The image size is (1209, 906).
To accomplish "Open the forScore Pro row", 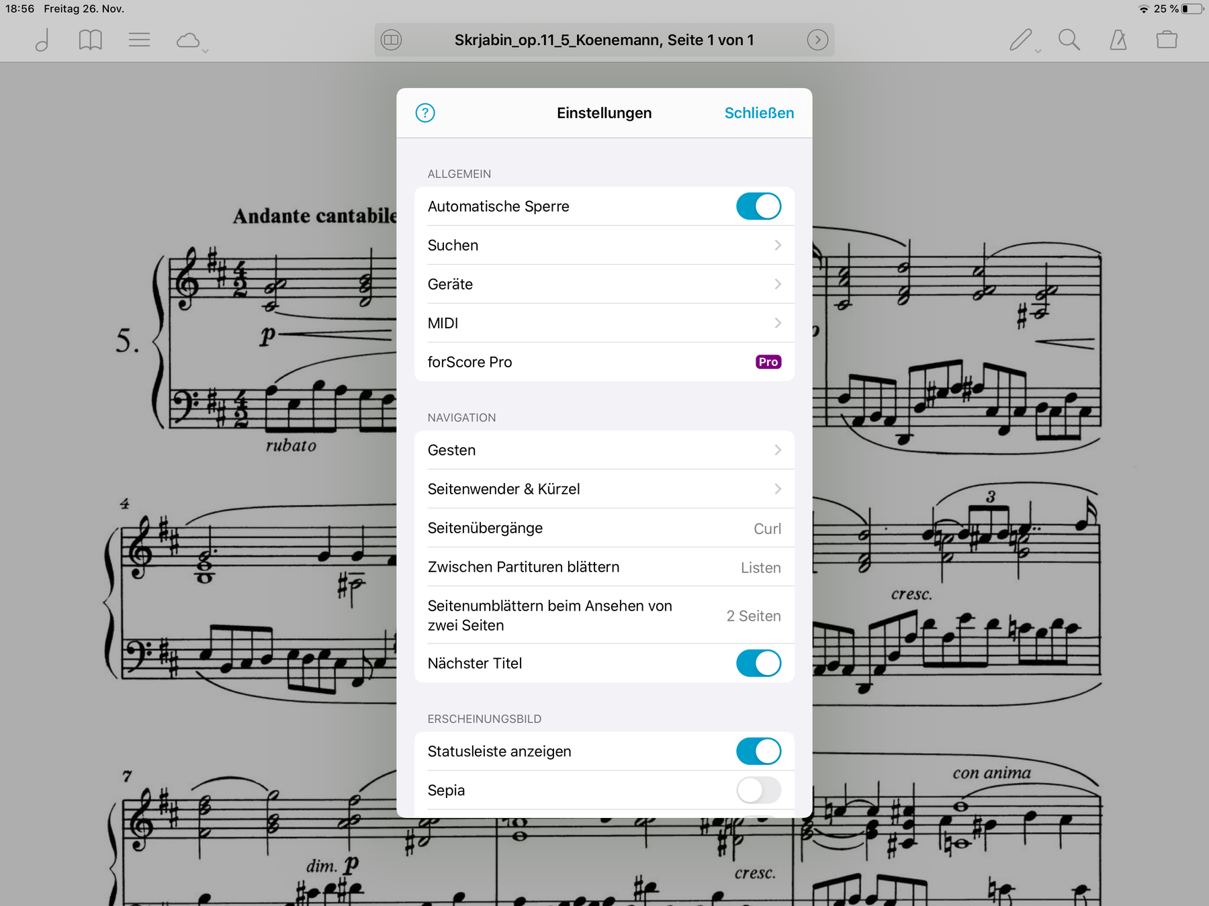I will coord(604,362).
